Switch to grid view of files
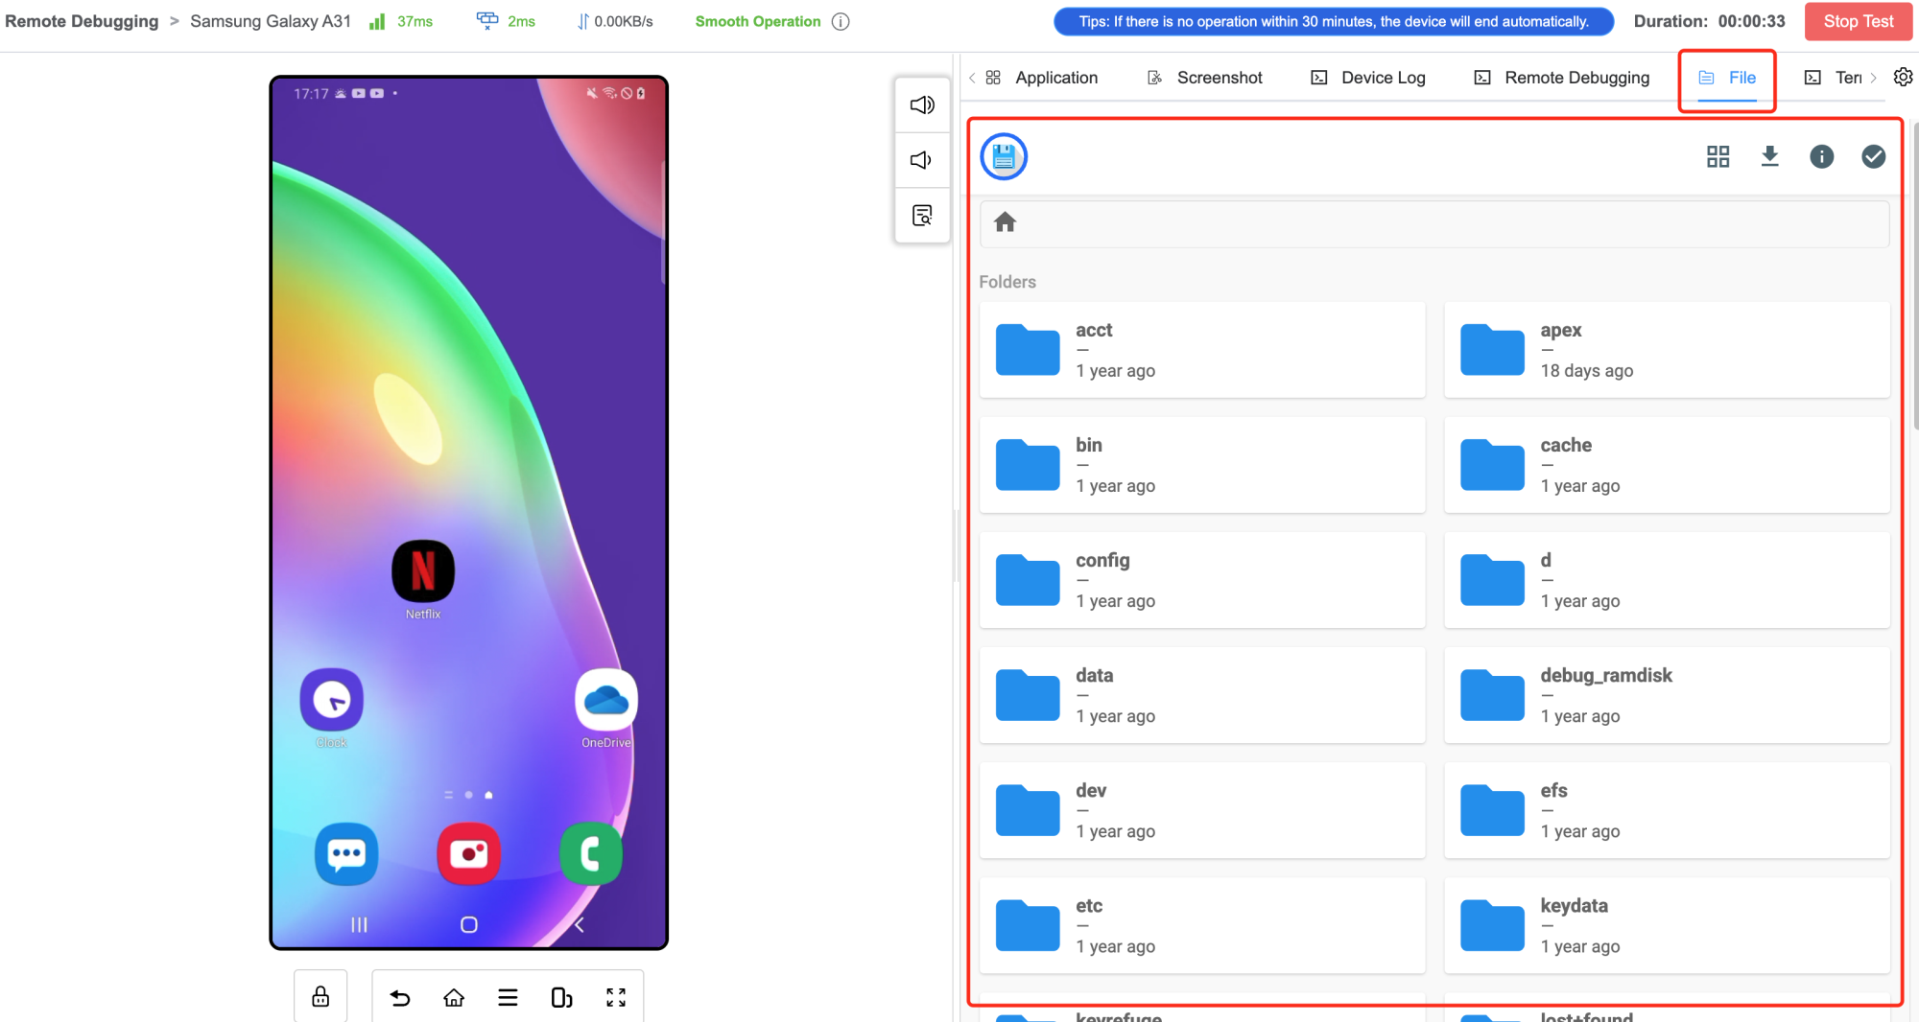 tap(1718, 156)
